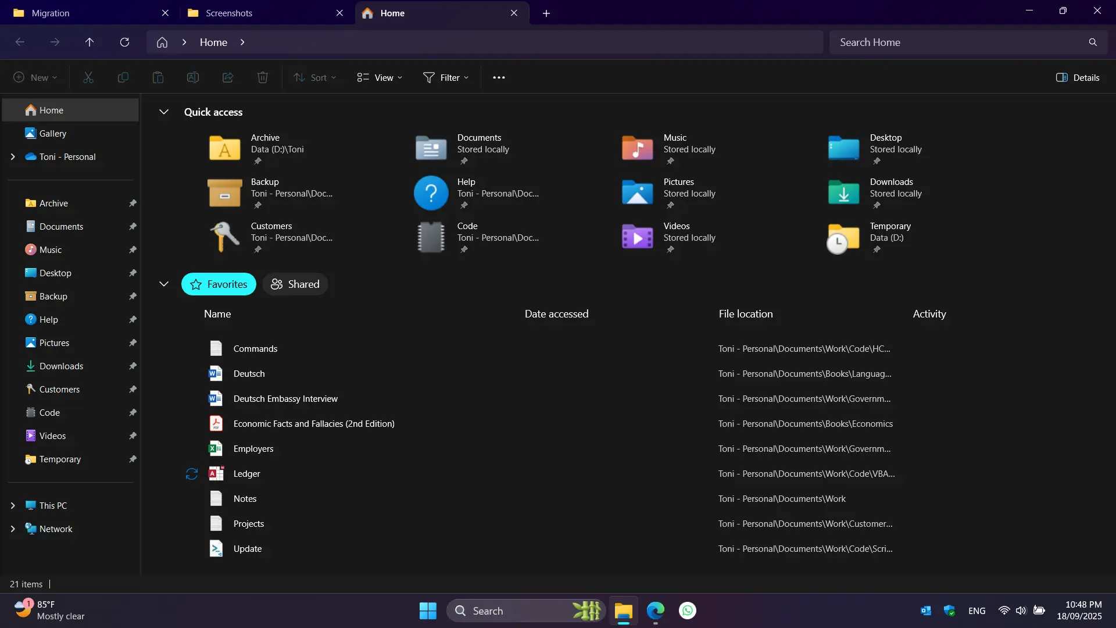1116x628 pixels.
Task: Click the Share icon in the toolbar
Action: pos(227,77)
